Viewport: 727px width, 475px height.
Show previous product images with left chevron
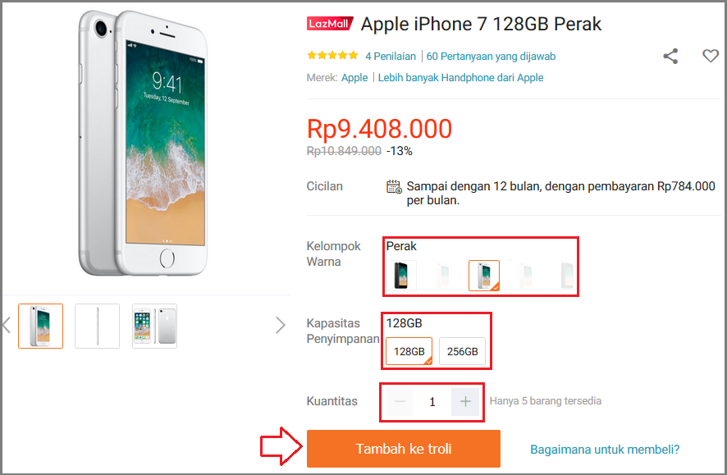[x=7, y=326]
